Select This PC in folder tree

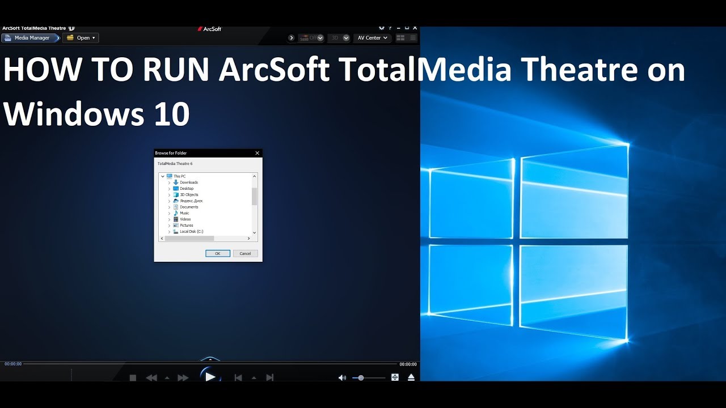tap(179, 176)
